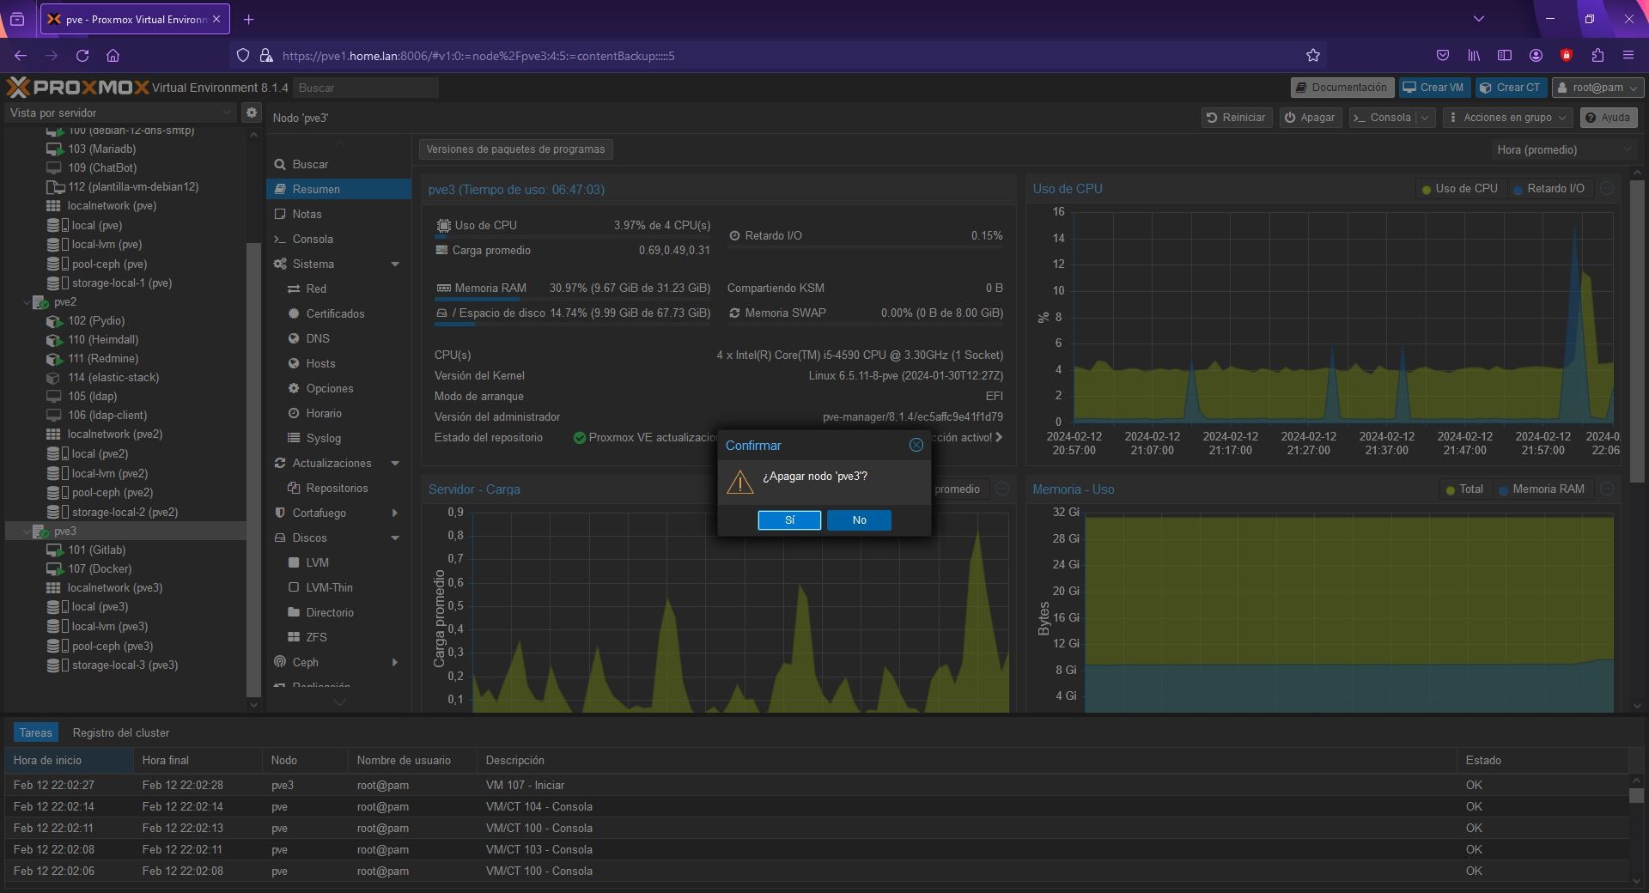Open the Buscar item in node menu
This screenshot has height=893, width=1649.
(x=339, y=164)
